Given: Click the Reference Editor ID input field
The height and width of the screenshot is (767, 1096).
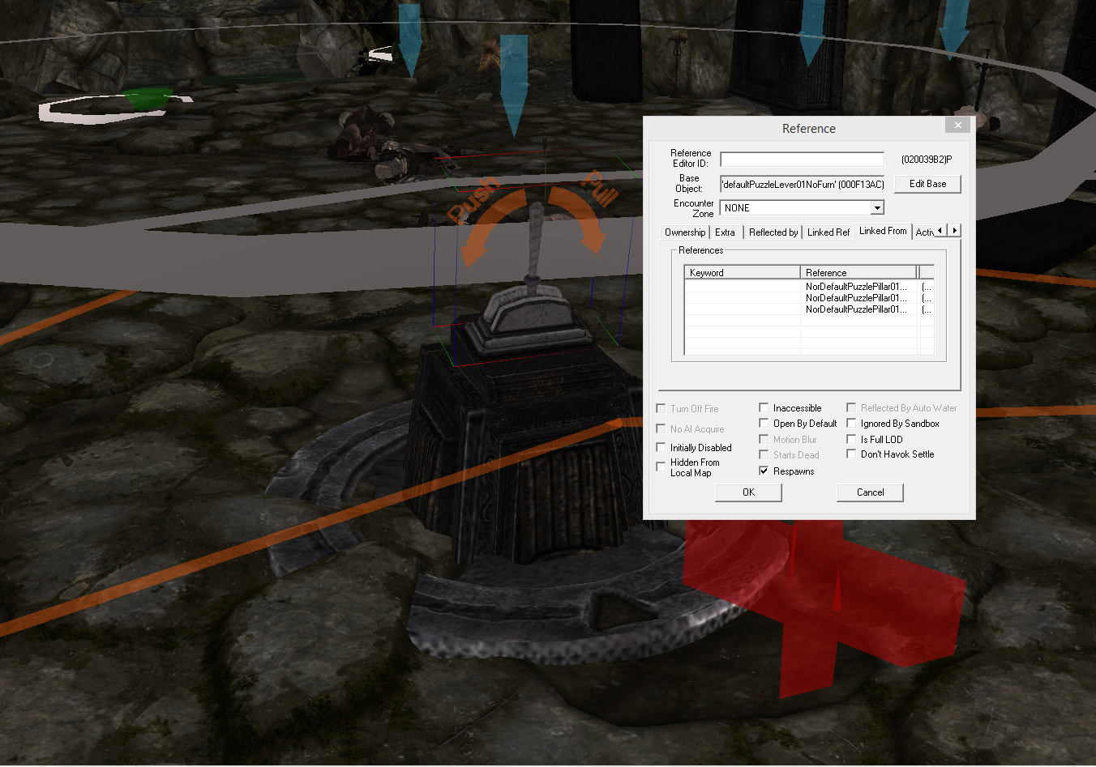Looking at the screenshot, I should (802, 160).
